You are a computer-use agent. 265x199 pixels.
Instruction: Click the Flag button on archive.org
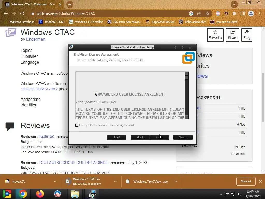click(x=247, y=35)
